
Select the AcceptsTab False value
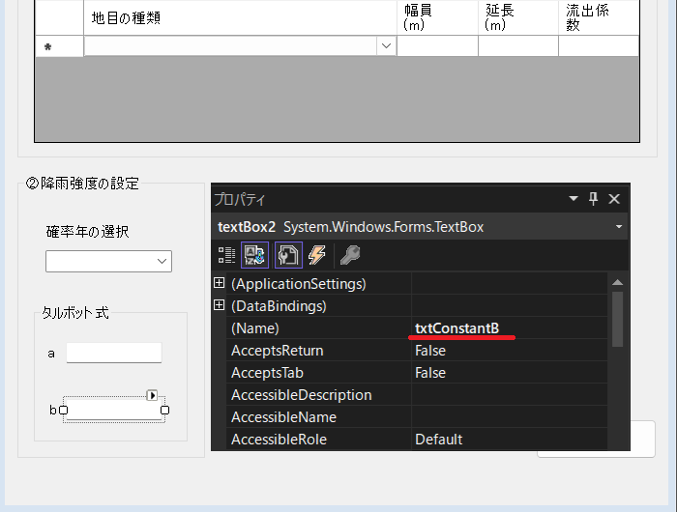click(x=430, y=373)
